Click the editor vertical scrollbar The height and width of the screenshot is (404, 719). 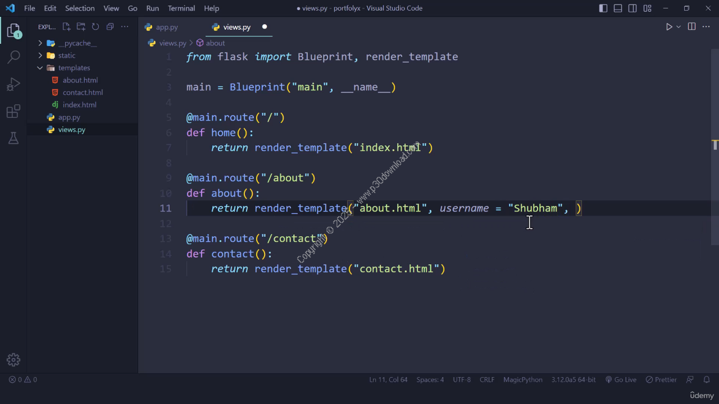[x=715, y=146]
